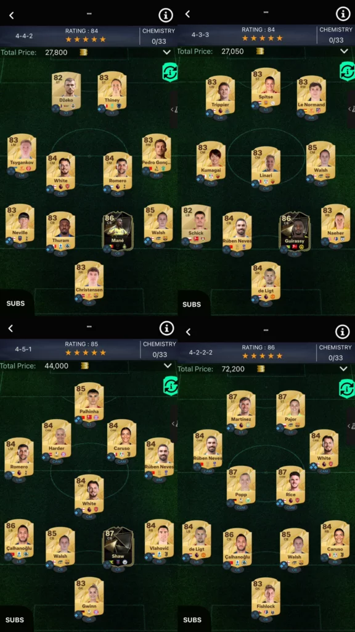Open the SUBS tab in the 4-4-2 squad

pos(15,304)
